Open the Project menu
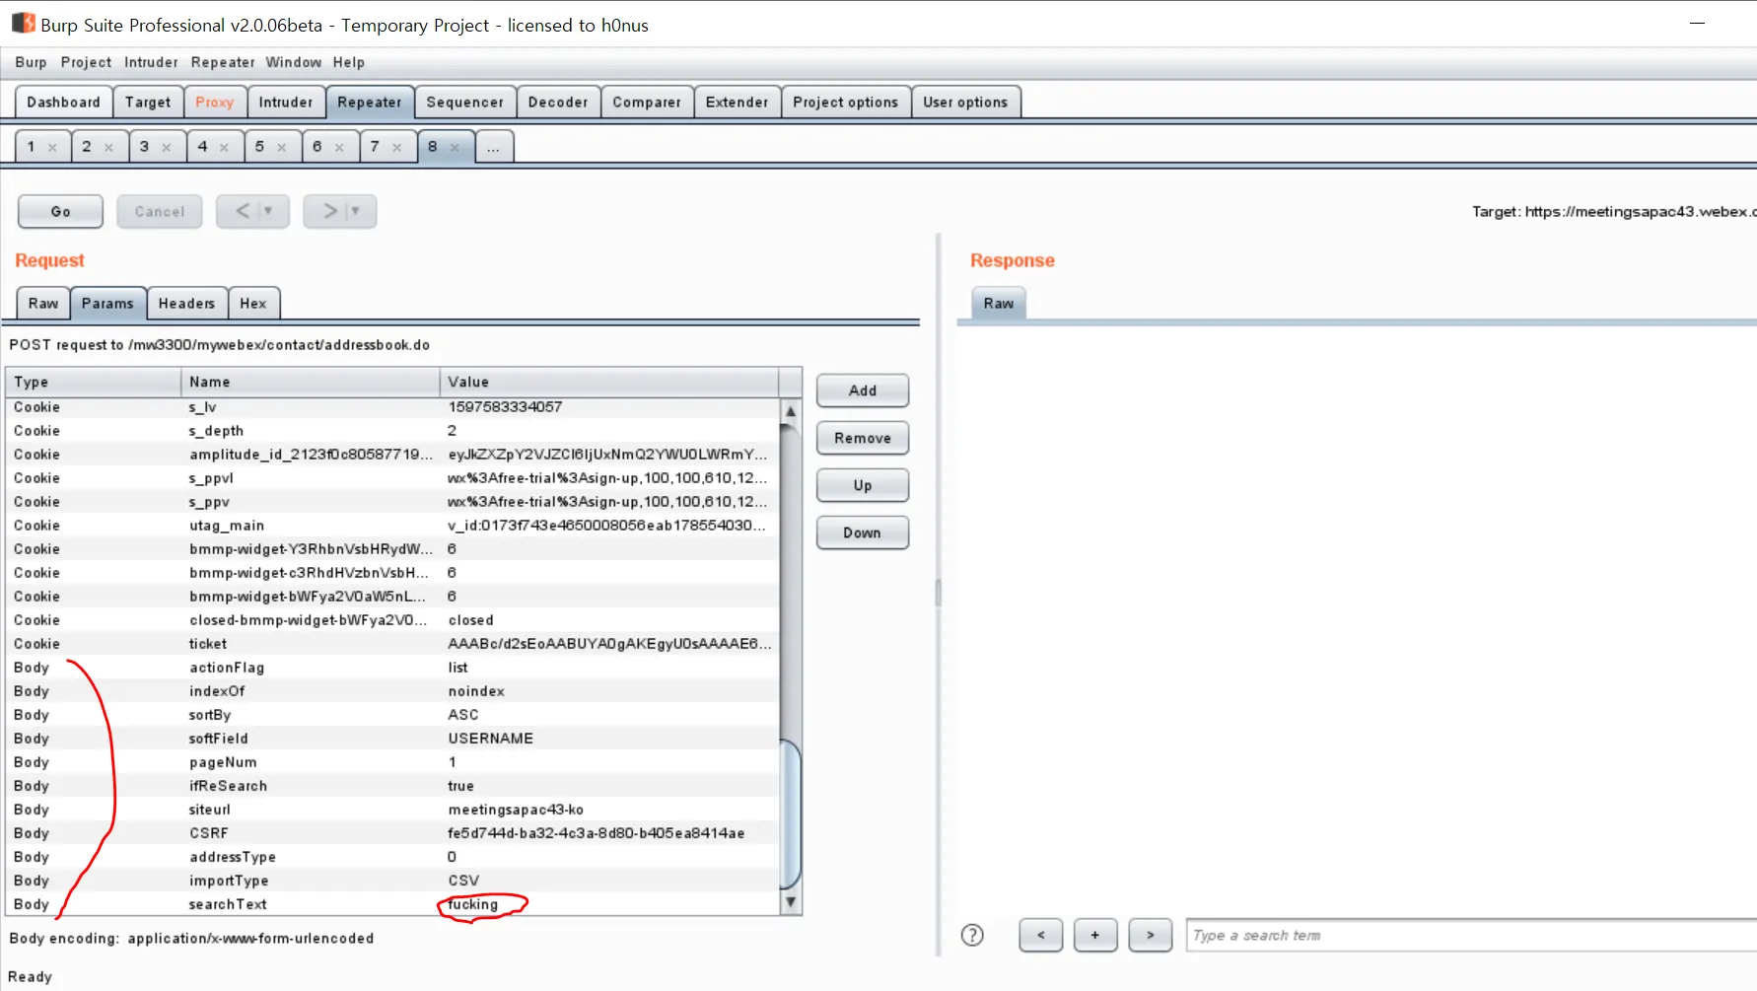The width and height of the screenshot is (1757, 991). (86, 62)
